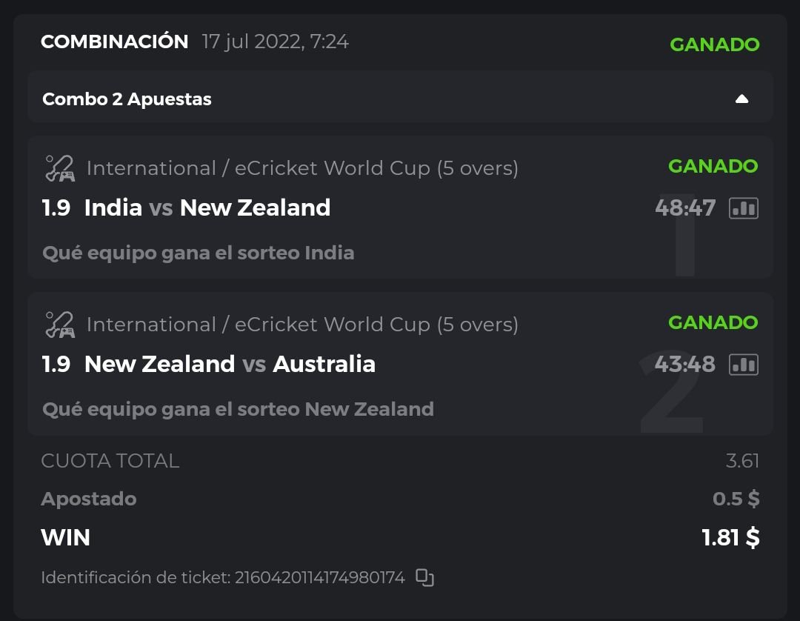Image resolution: width=800 pixels, height=621 pixels.
Task: Open India vs New Zealand match
Action: click(x=207, y=208)
